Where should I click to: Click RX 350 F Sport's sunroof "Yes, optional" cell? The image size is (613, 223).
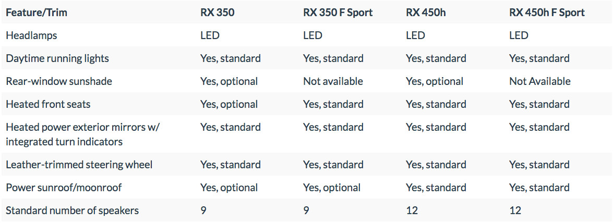click(332, 188)
